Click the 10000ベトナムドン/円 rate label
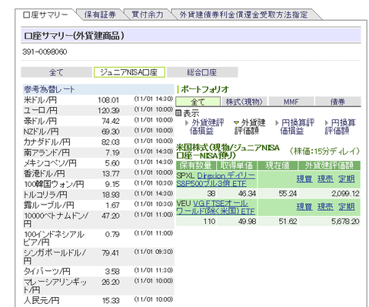Viewport: 369px width, 307px height. point(56,219)
